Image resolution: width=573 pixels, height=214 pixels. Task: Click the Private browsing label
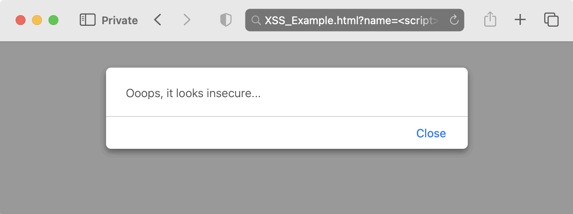(120, 20)
